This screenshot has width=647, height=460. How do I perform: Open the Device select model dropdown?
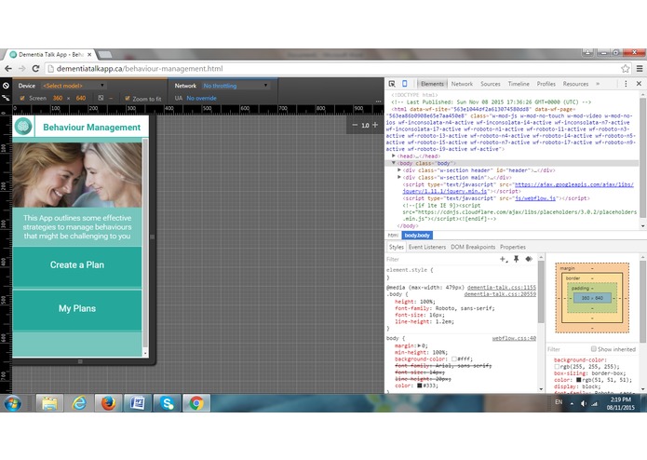pos(74,86)
